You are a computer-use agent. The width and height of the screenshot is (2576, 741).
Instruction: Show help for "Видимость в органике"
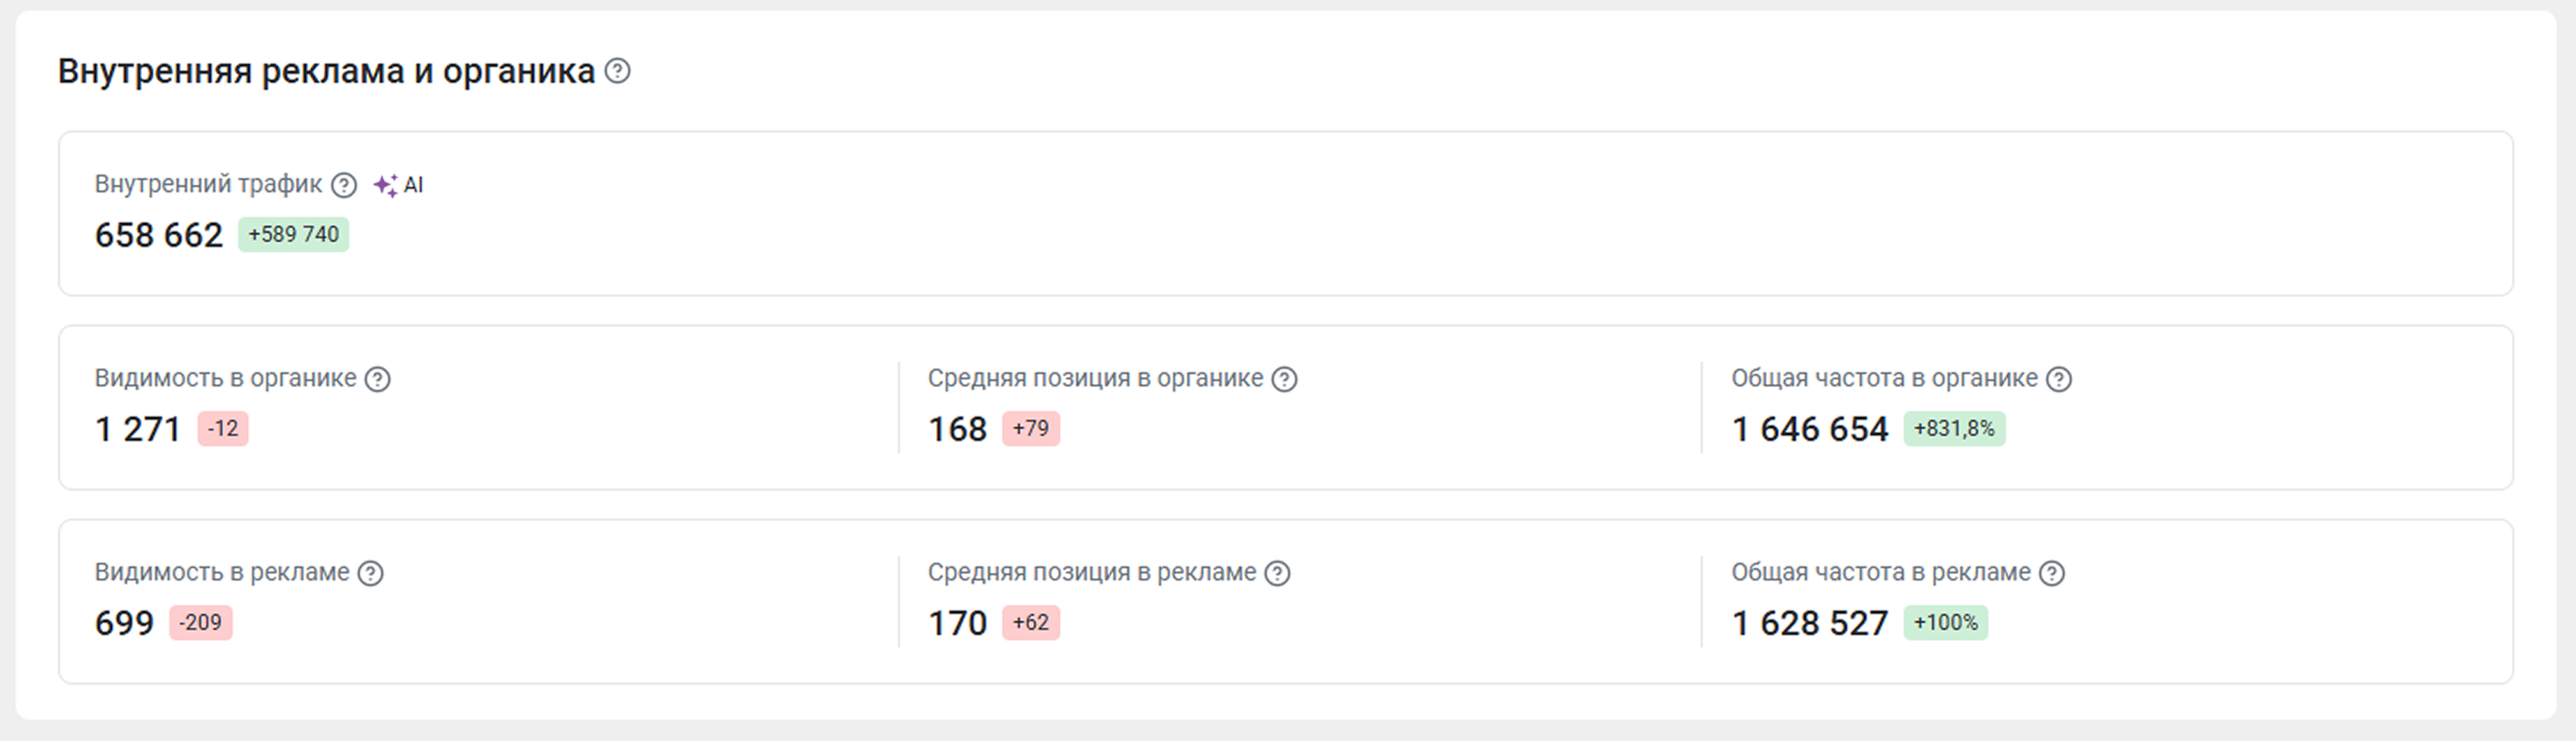click(377, 379)
